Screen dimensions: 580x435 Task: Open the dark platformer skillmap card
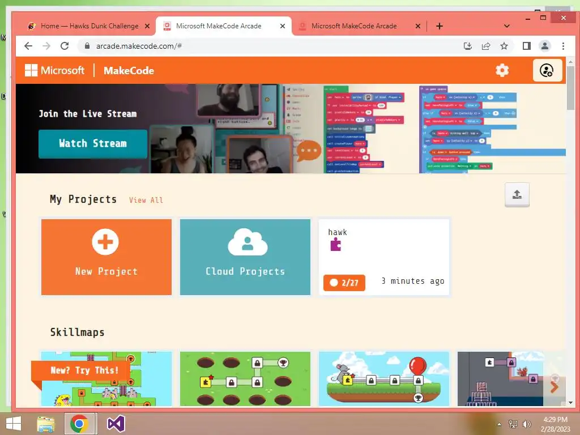click(x=500, y=379)
